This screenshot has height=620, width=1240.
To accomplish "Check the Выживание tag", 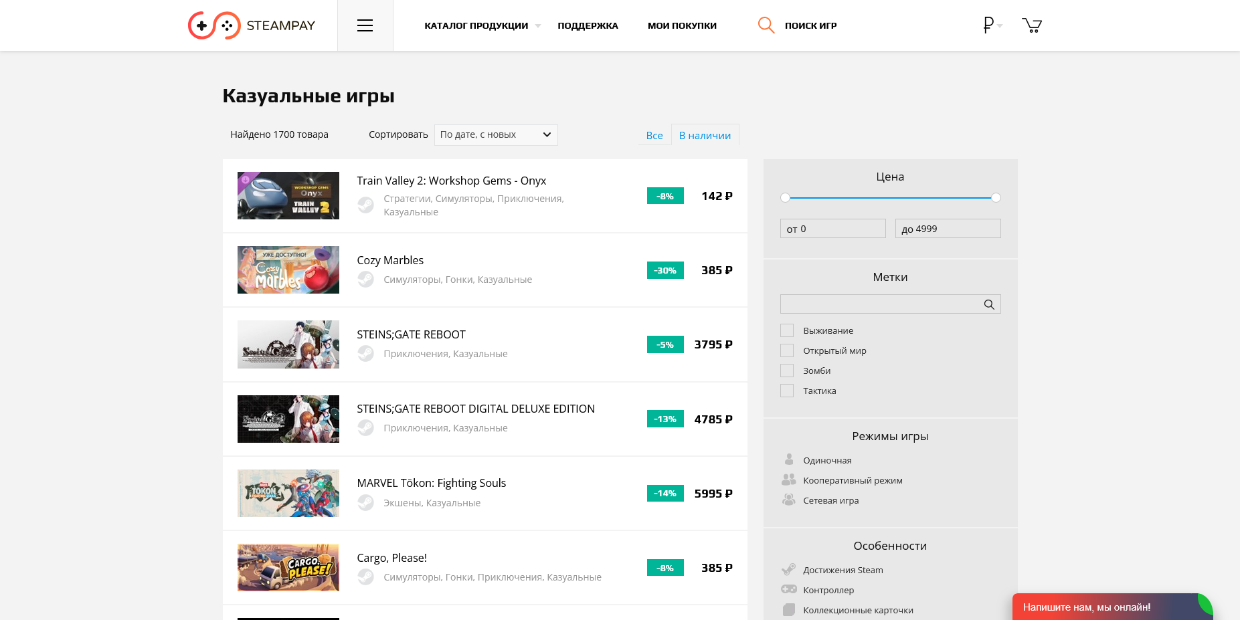I will [x=787, y=330].
